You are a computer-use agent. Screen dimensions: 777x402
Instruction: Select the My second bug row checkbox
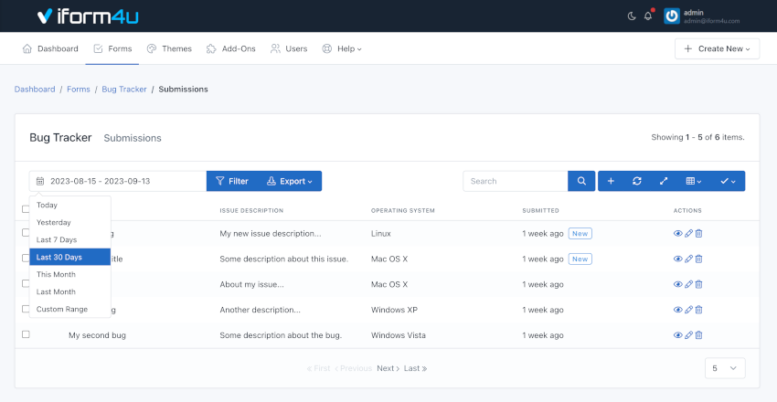[x=26, y=335]
